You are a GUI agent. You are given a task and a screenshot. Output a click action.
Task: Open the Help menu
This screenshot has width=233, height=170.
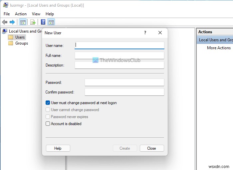50,14
